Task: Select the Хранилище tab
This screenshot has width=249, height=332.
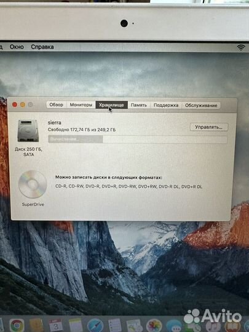Action: (111, 105)
